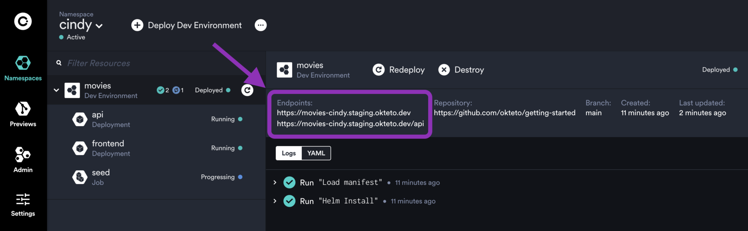
Task: Open the cindy namespace dropdown
Action: coord(81,25)
